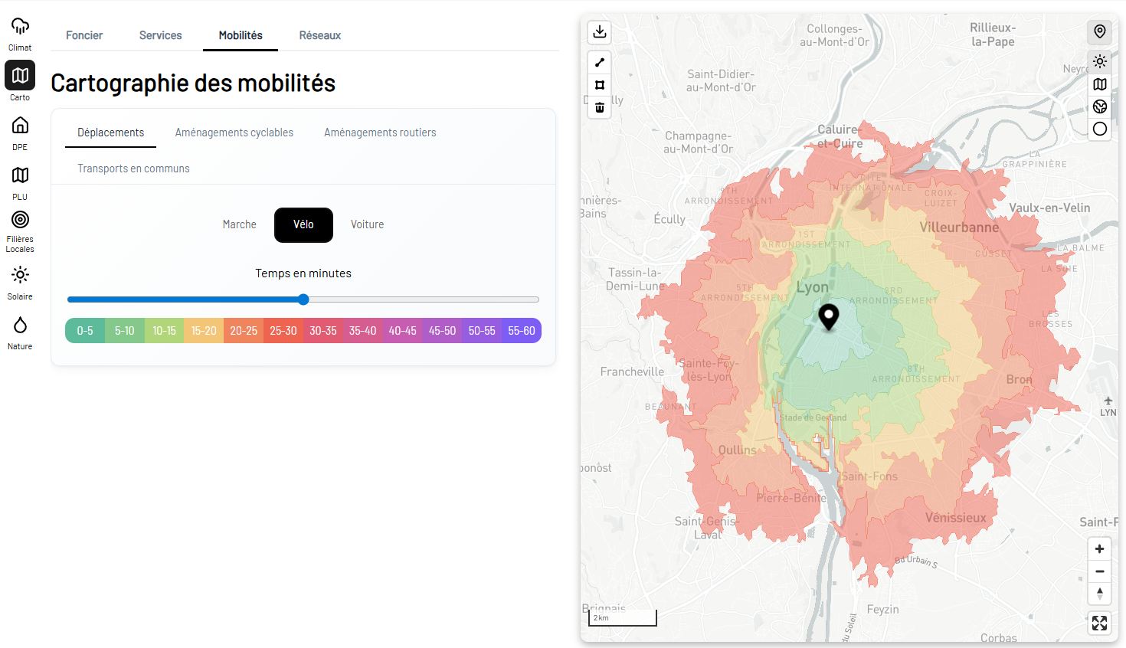Select the circle basemap option

(1100, 129)
